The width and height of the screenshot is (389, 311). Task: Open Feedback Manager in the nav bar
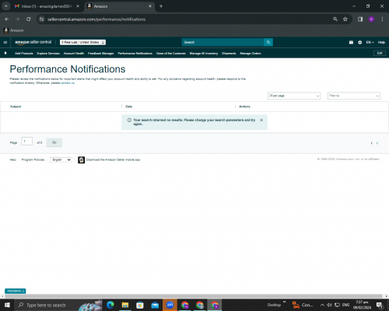coord(101,54)
